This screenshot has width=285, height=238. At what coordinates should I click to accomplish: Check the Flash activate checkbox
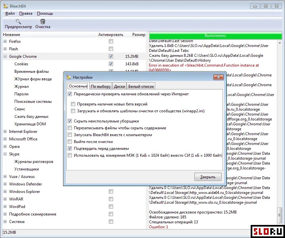click(111, 49)
